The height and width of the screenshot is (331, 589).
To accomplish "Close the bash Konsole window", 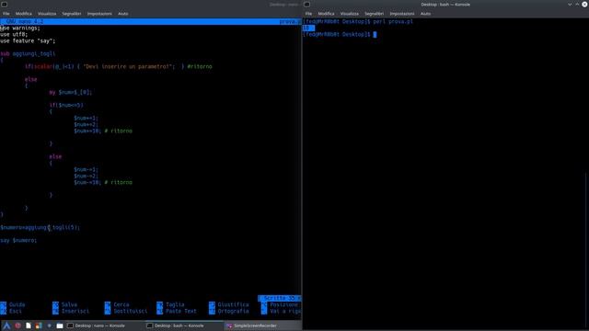I will 584,5.
